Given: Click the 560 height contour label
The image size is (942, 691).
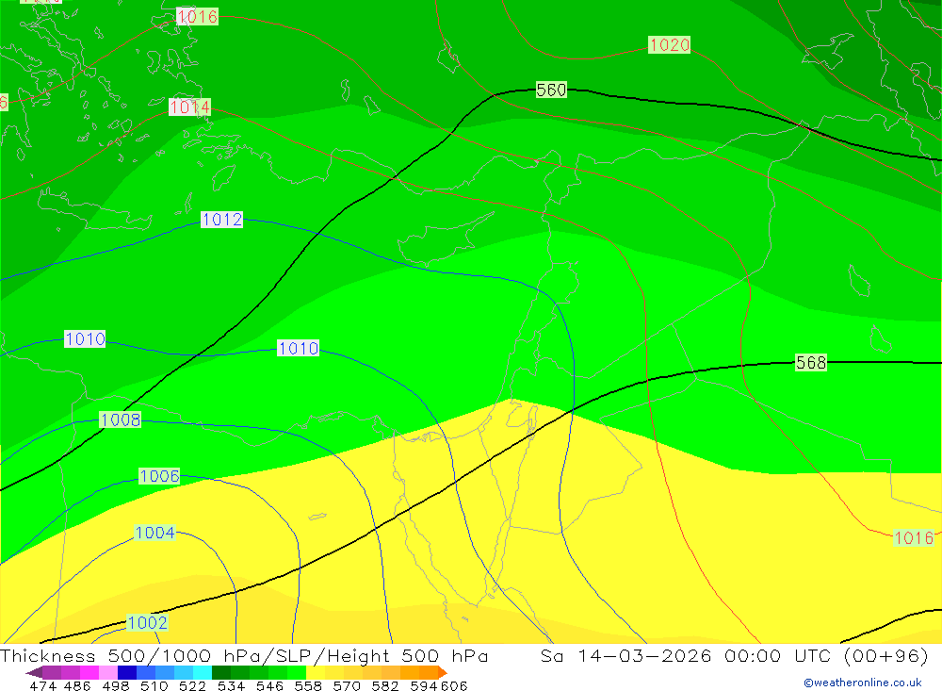Looking at the screenshot, I should (x=551, y=90).
